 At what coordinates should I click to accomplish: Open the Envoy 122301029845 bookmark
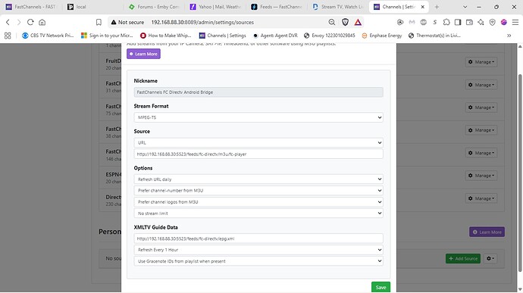point(330,36)
